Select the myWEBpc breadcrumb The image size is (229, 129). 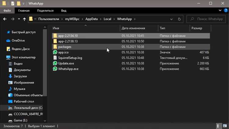tap(72, 19)
